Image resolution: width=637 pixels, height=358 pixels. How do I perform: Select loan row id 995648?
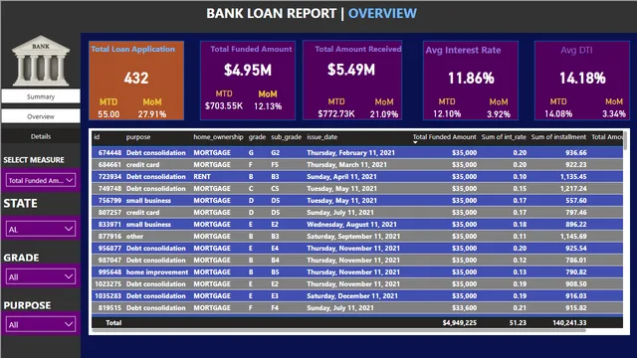(357, 271)
